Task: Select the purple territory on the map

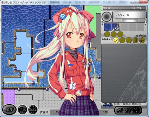Action: point(8,97)
